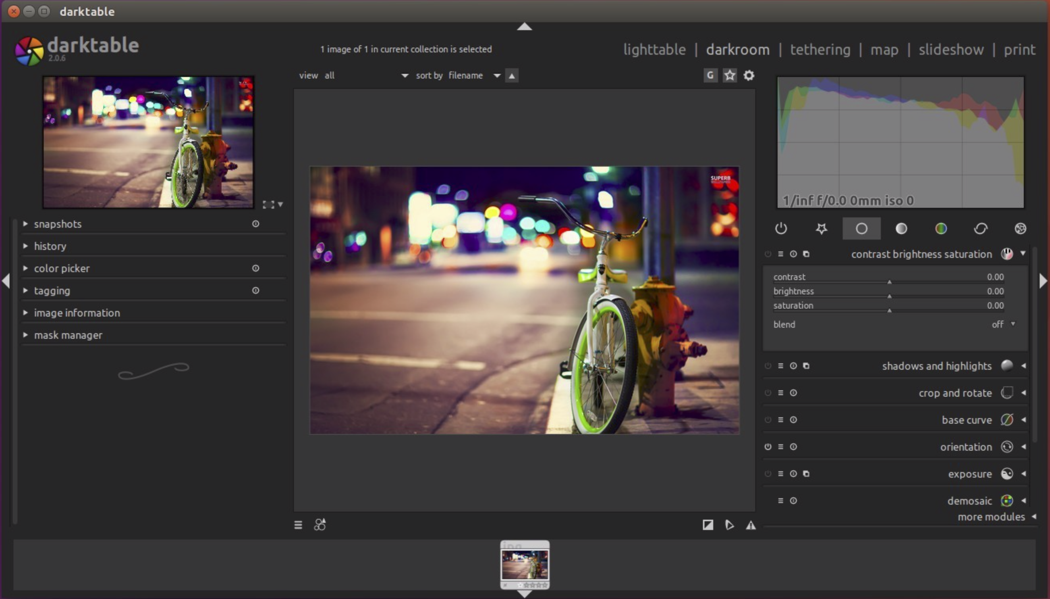
Task: Open the sort by filename dropdown
Action: (474, 76)
